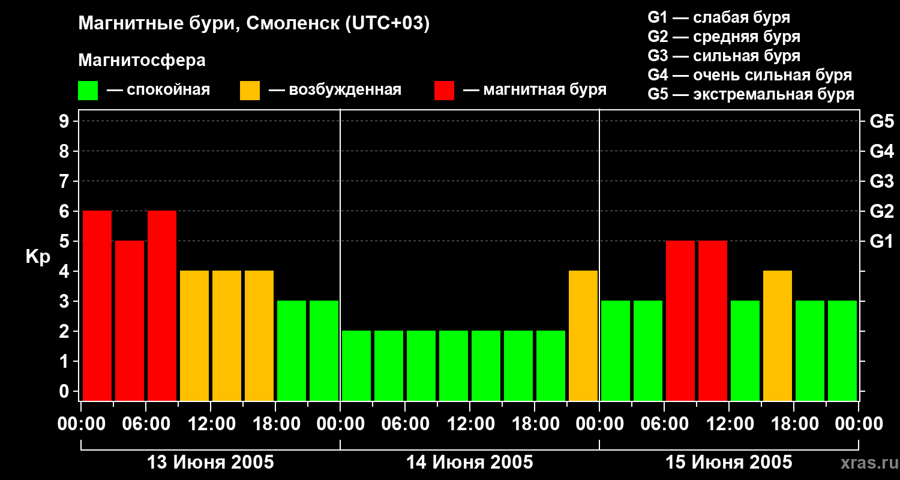Screen dimensions: 900x480
Task: Click the 14 Июня 2005 date label
Action: pos(470,463)
